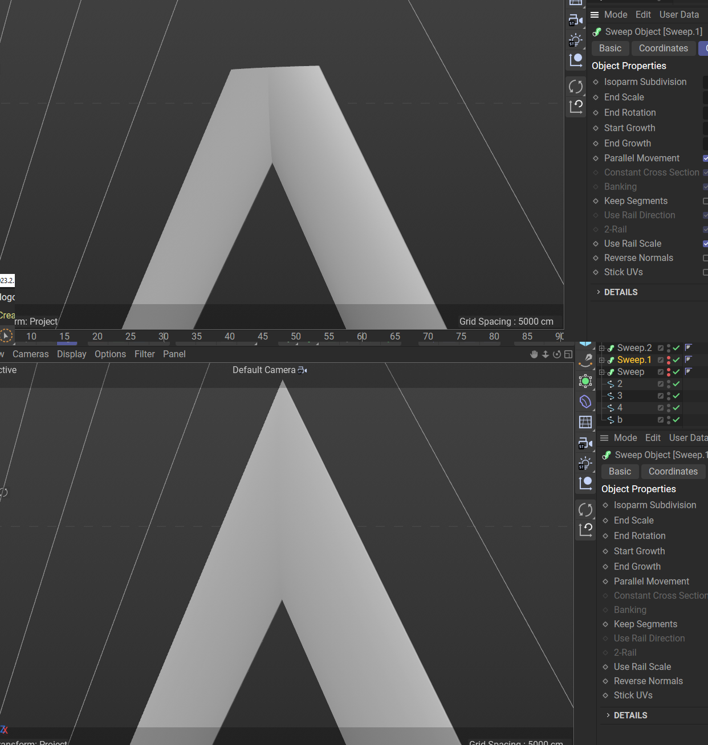Switch to Coordinates tab in lower panel
Image resolution: width=708 pixels, height=745 pixels.
pyautogui.click(x=673, y=472)
